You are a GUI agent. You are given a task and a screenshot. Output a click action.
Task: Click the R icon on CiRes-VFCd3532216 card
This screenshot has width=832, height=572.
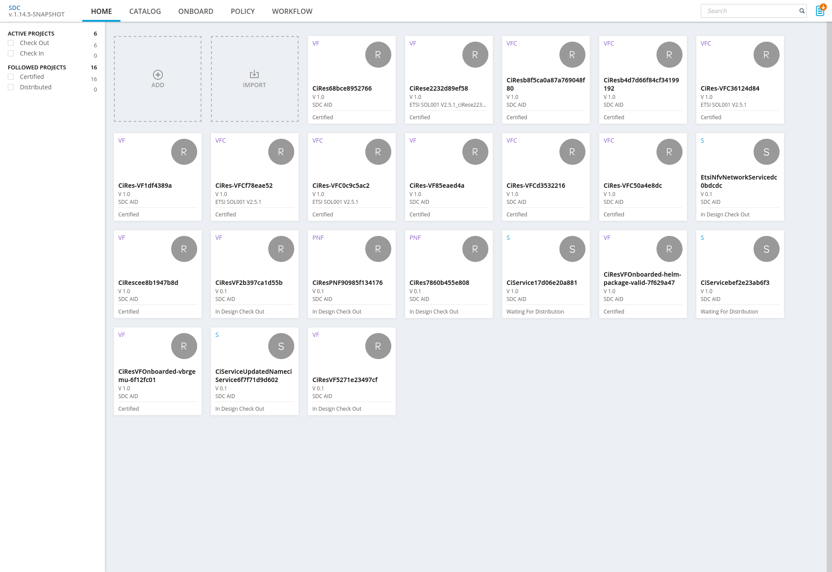click(x=572, y=152)
